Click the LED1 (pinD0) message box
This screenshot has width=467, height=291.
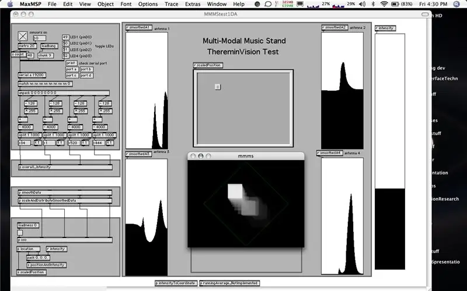pyautogui.click(x=65, y=37)
